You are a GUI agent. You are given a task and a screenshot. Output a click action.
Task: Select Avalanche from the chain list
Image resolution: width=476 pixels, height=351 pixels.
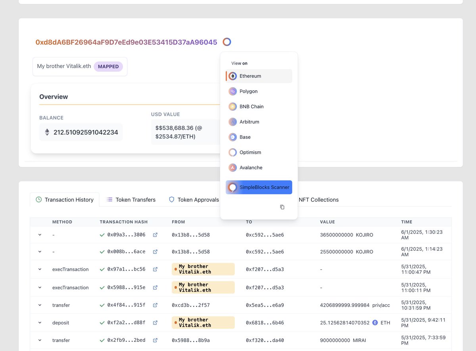click(259, 168)
